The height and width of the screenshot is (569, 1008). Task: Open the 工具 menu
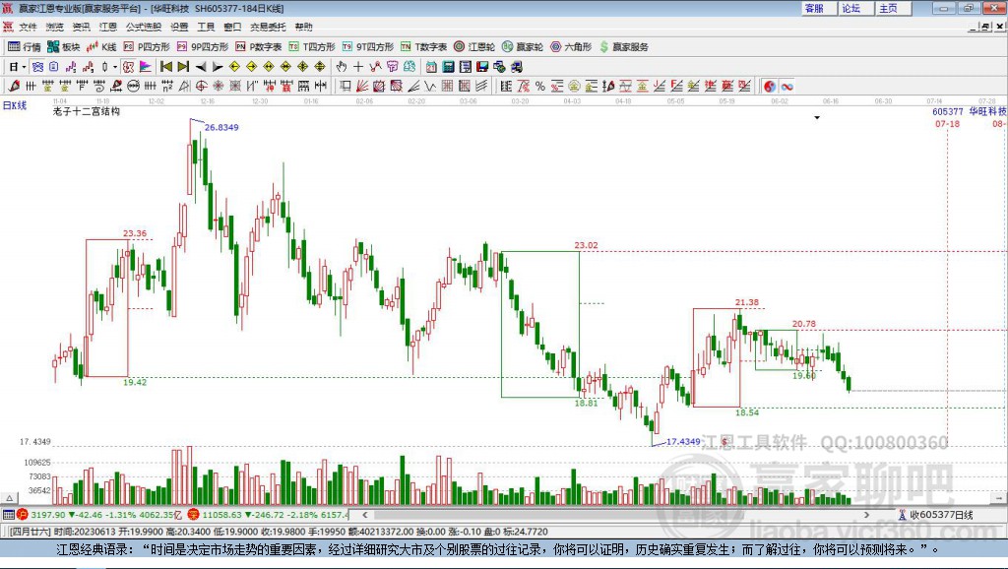[x=206, y=27]
